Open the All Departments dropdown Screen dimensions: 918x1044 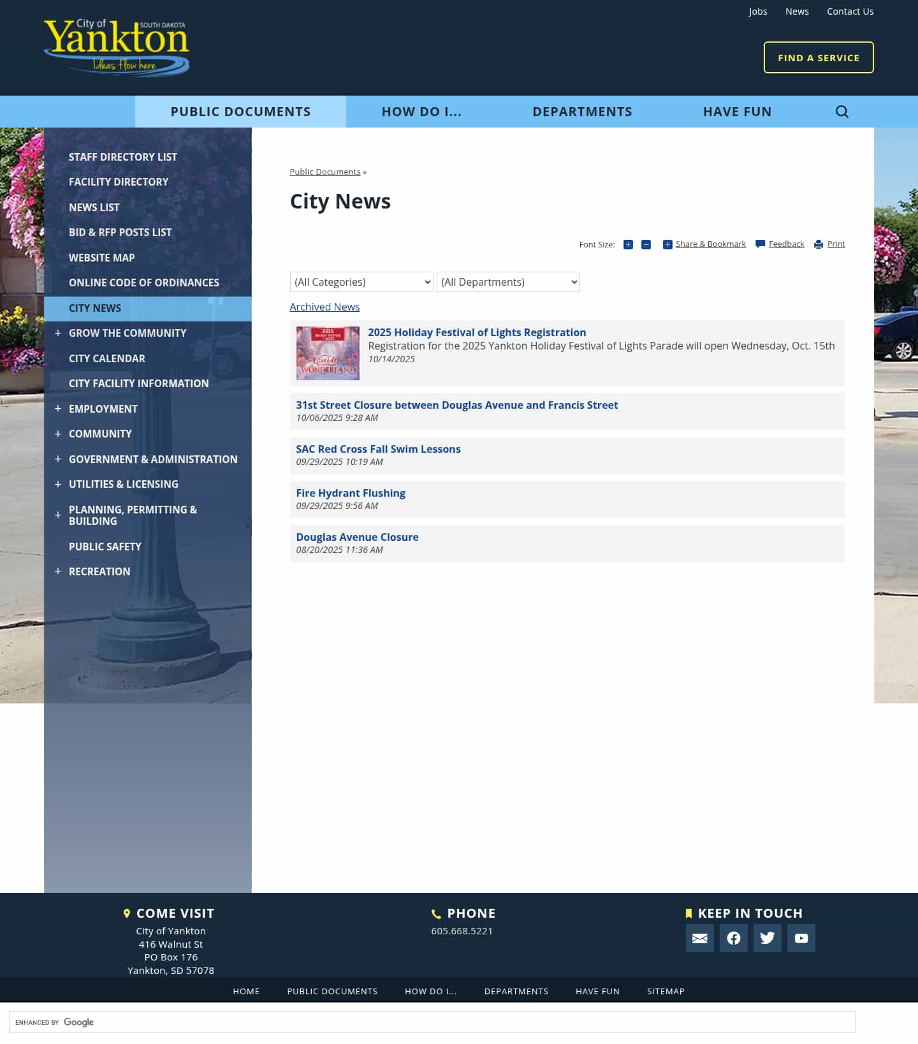[x=508, y=282]
